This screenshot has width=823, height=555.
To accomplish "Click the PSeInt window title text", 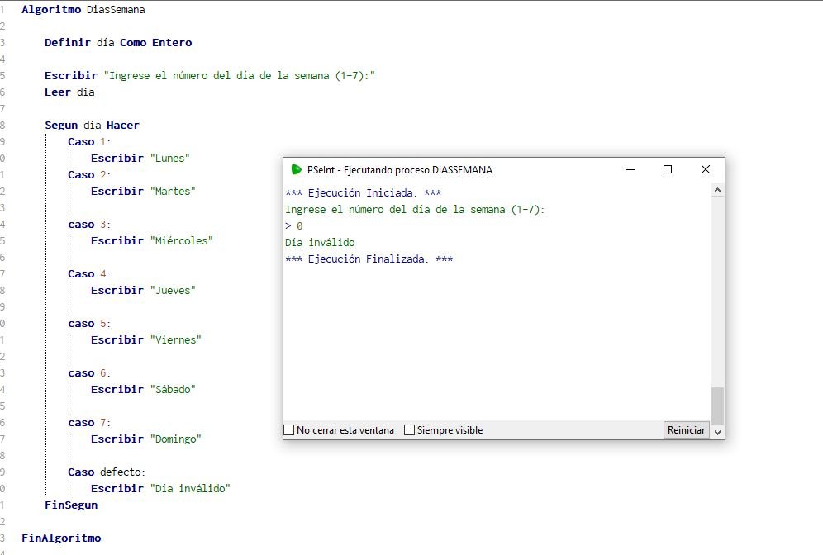I will coord(400,170).
